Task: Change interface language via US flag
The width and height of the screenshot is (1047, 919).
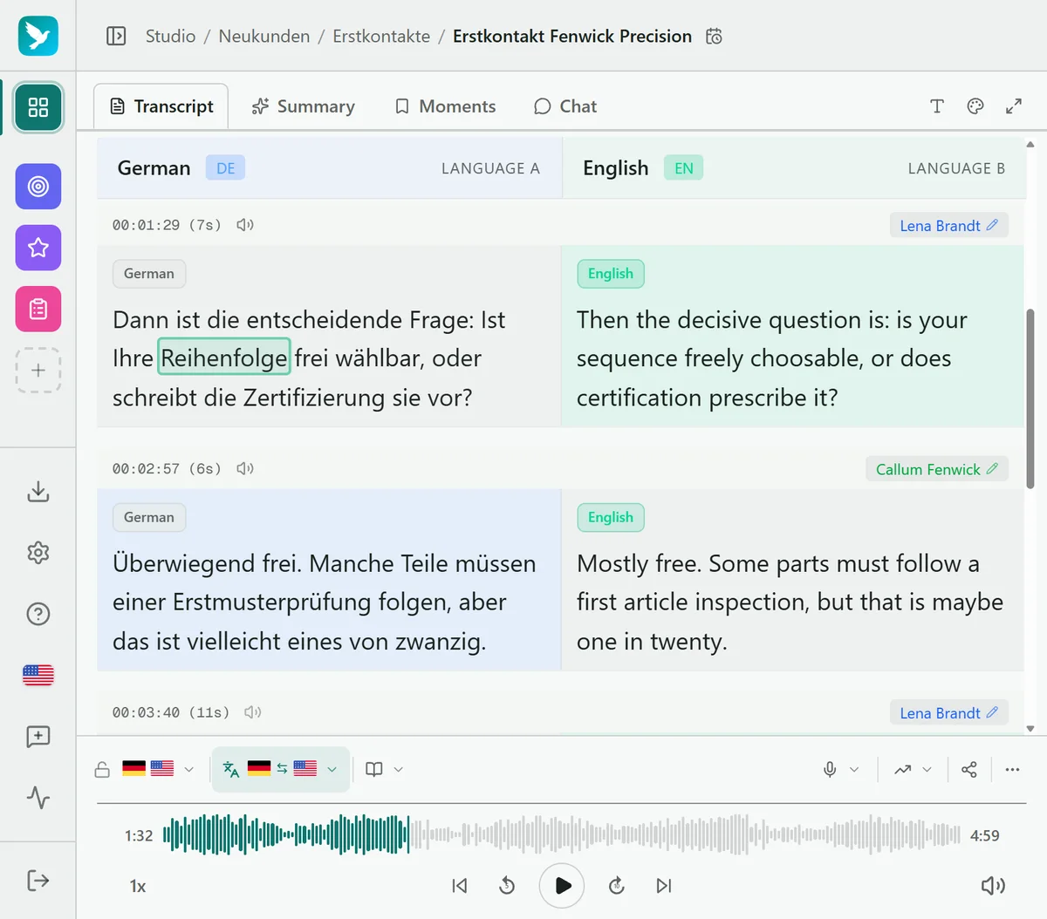Action: (x=38, y=675)
